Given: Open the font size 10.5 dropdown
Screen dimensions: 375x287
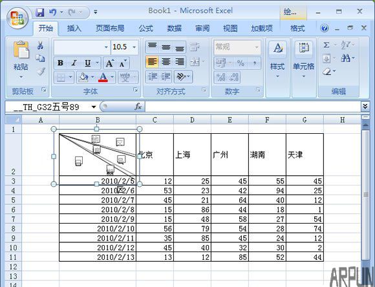Looking at the screenshot, I should coord(134,47).
